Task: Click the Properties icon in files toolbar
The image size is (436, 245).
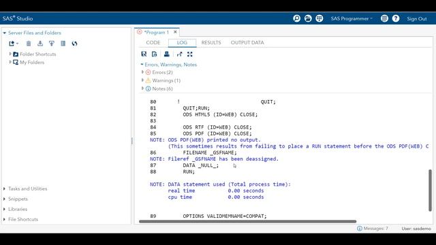Action: [63, 44]
